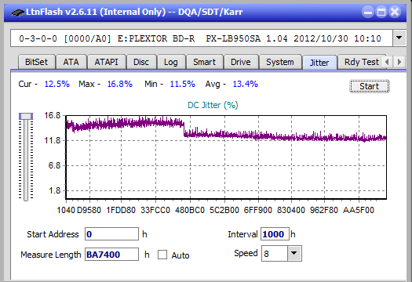
Task: Open the Disc tab
Action: (x=141, y=62)
